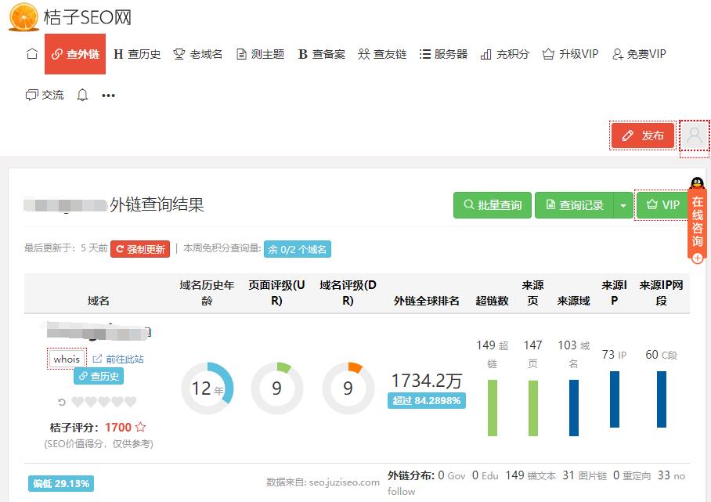711x502 pixels.
Task: Click the orange domain rating ring
Action: click(x=348, y=388)
